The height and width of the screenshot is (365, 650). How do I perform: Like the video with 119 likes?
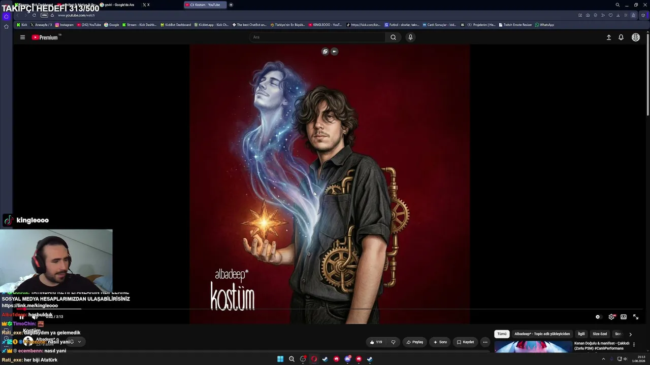coord(376,342)
